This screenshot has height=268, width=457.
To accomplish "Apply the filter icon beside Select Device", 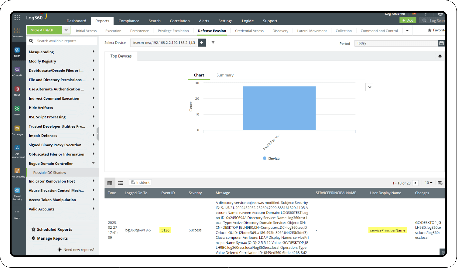I will pyautogui.click(x=213, y=43).
